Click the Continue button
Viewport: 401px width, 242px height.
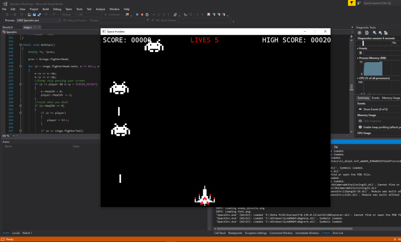[x=114, y=15]
